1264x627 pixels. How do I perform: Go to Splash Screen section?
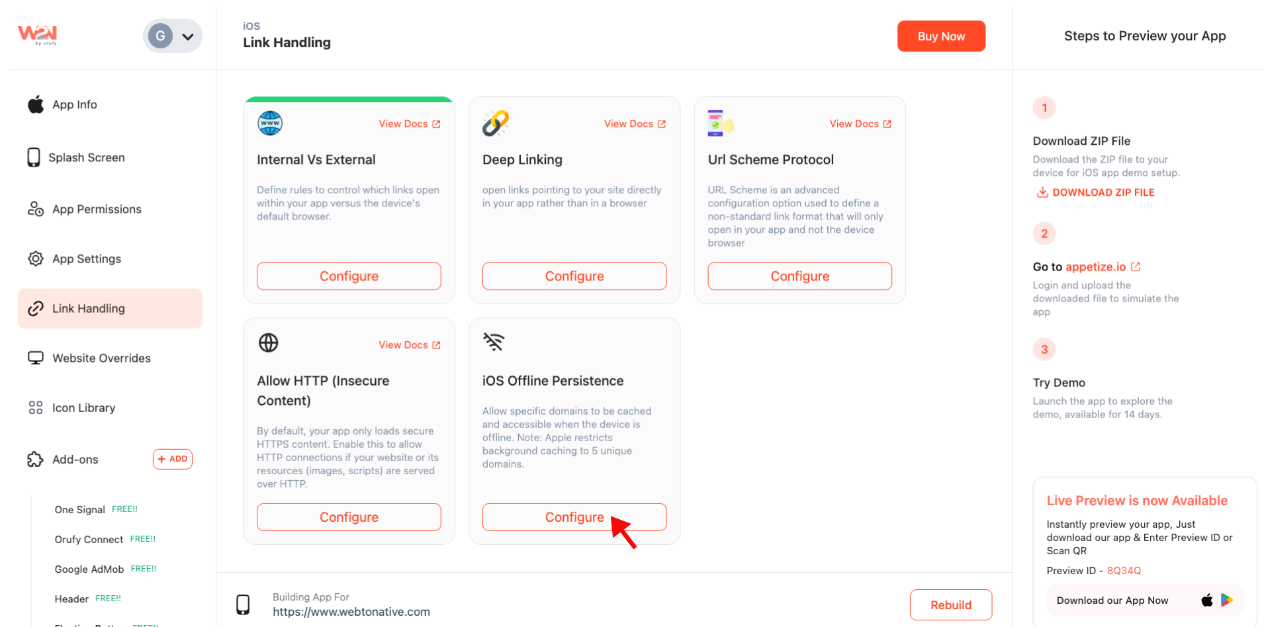[86, 157]
